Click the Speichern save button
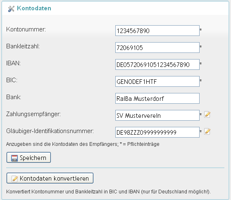Screen dimensions: 231x200 29,157
